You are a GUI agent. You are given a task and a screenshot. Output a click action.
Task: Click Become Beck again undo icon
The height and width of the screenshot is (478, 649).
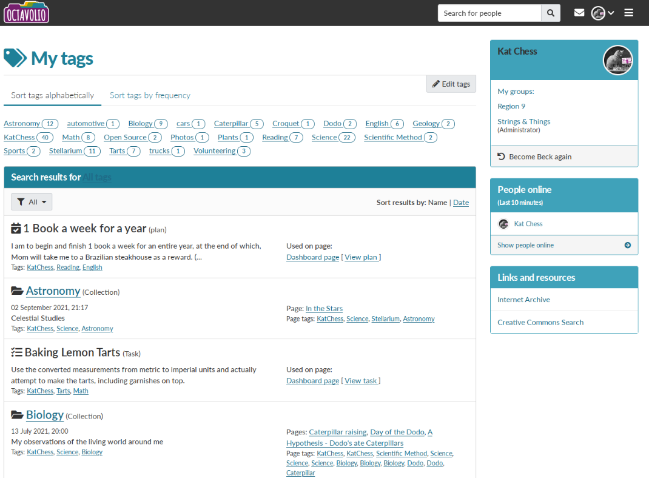point(501,157)
